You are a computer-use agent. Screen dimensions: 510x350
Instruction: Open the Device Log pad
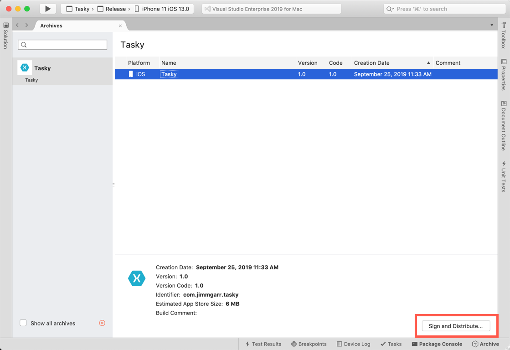point(353,344)
